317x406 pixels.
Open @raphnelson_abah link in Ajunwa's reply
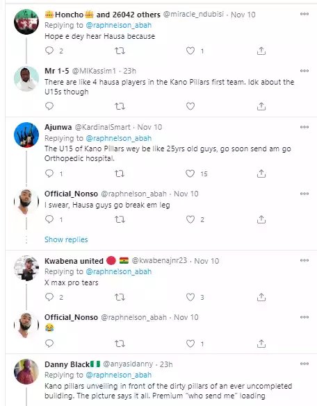(119, 138)
